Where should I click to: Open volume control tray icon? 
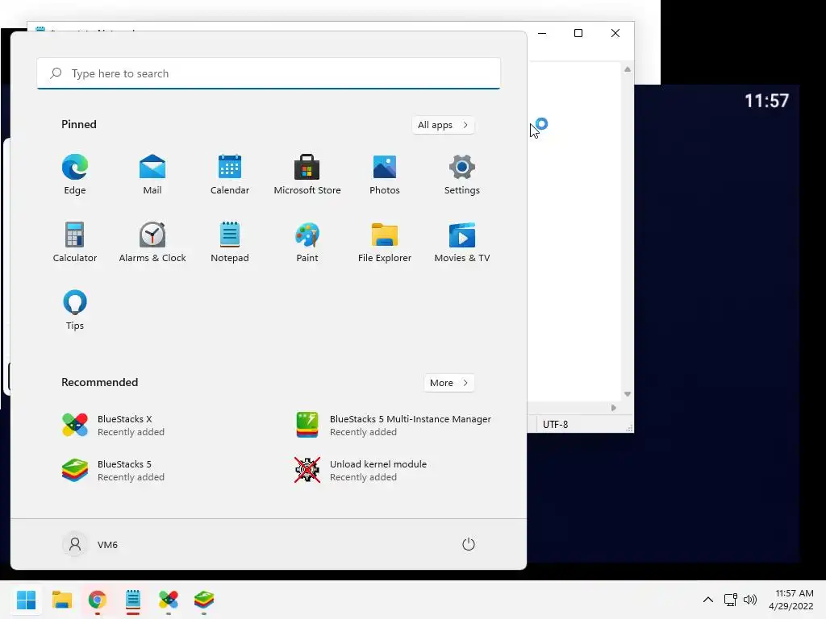[x=750, y=600]
